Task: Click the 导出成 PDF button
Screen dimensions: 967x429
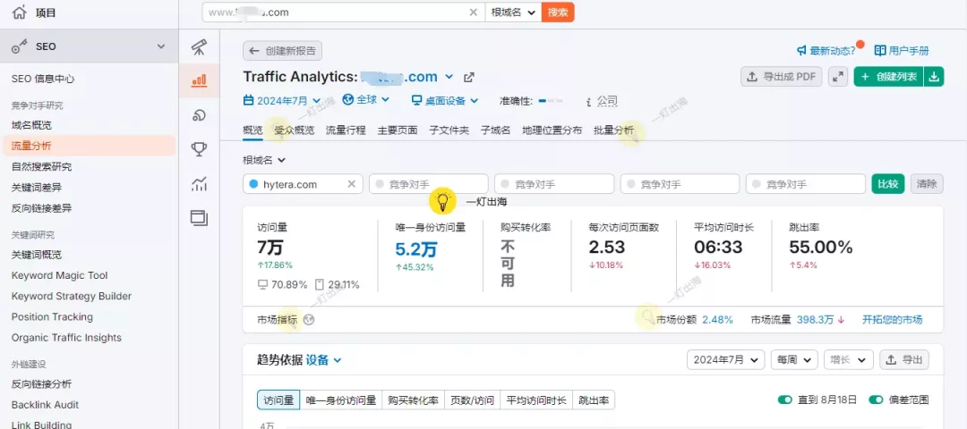Action: point(781,77)
